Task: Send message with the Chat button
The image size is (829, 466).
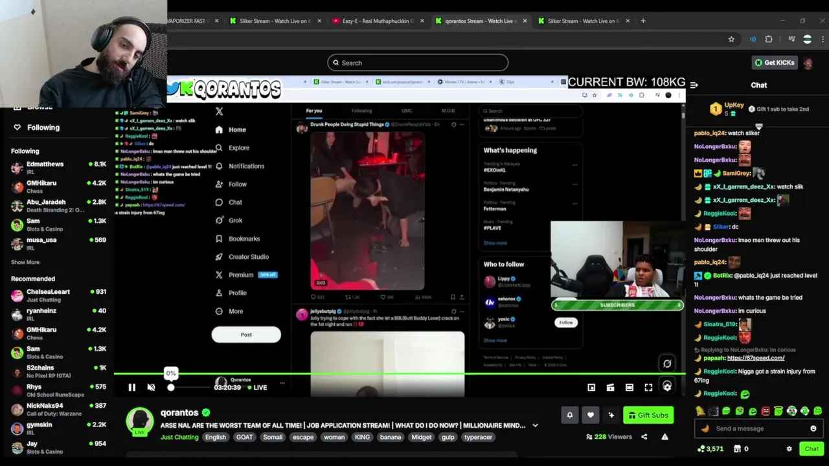Action: click(812, 449)
